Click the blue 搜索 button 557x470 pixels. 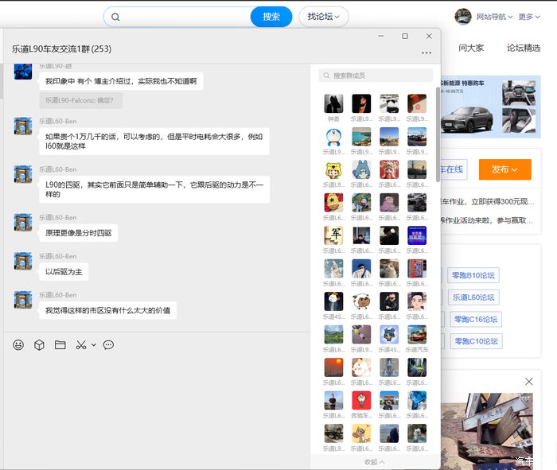tap(271, 17)
